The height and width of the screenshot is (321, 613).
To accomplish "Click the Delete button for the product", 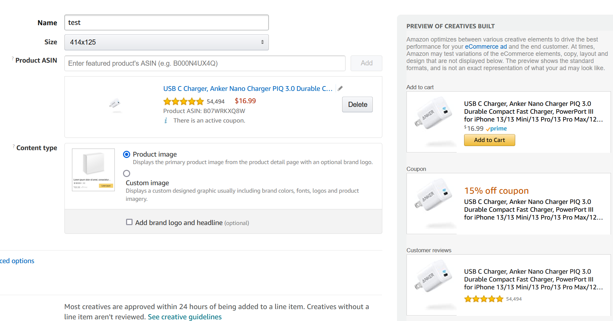I will tap(357, 105).
